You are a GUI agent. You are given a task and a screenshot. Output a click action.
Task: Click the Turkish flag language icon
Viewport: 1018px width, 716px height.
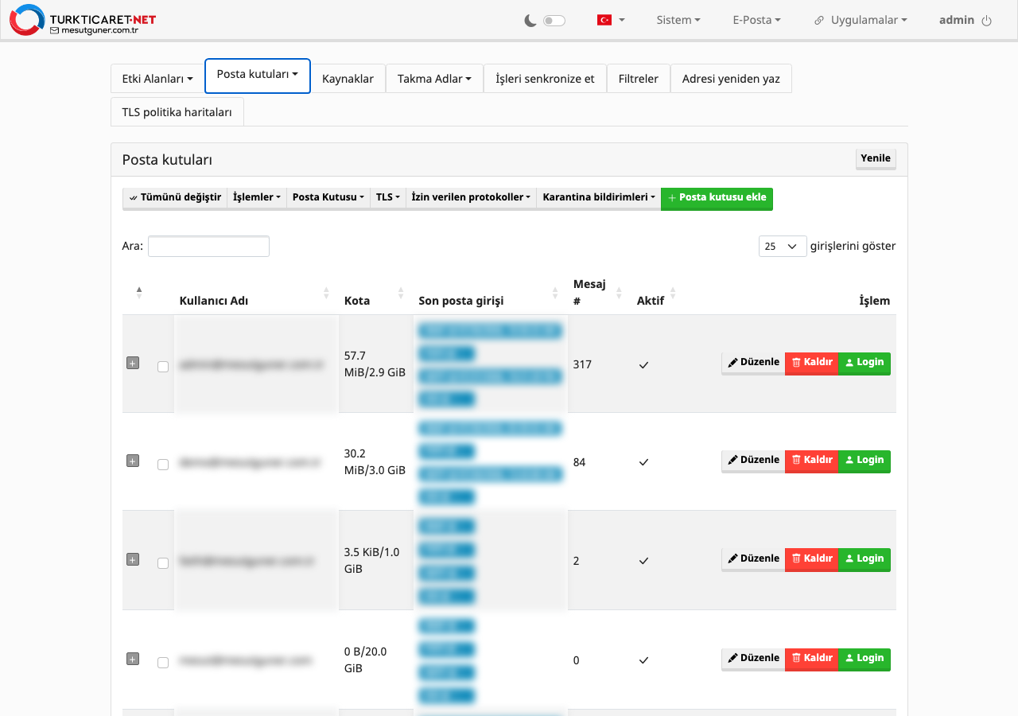click(x=604, y=20)
